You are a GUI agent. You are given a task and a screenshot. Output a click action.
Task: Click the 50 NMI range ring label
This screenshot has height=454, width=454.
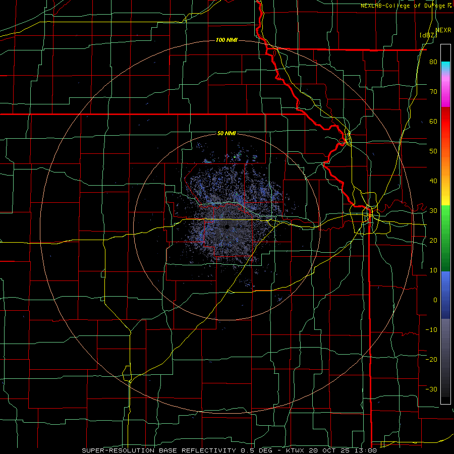coord(226,133)
